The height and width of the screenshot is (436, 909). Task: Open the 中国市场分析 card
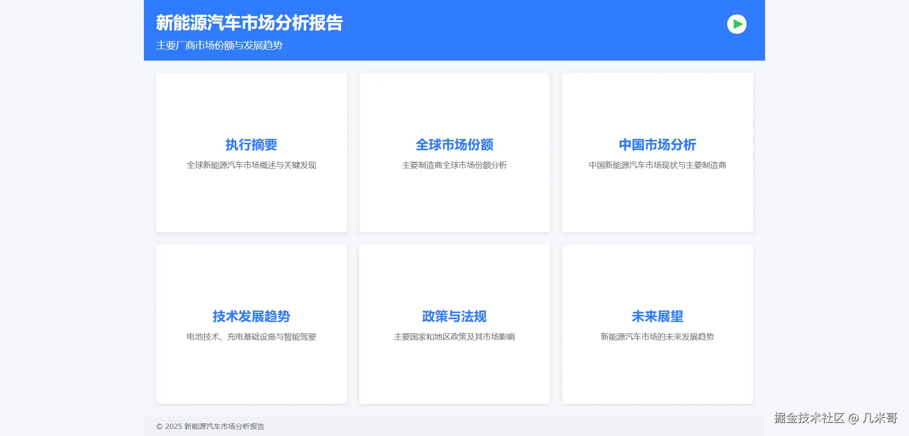[658, 152]
